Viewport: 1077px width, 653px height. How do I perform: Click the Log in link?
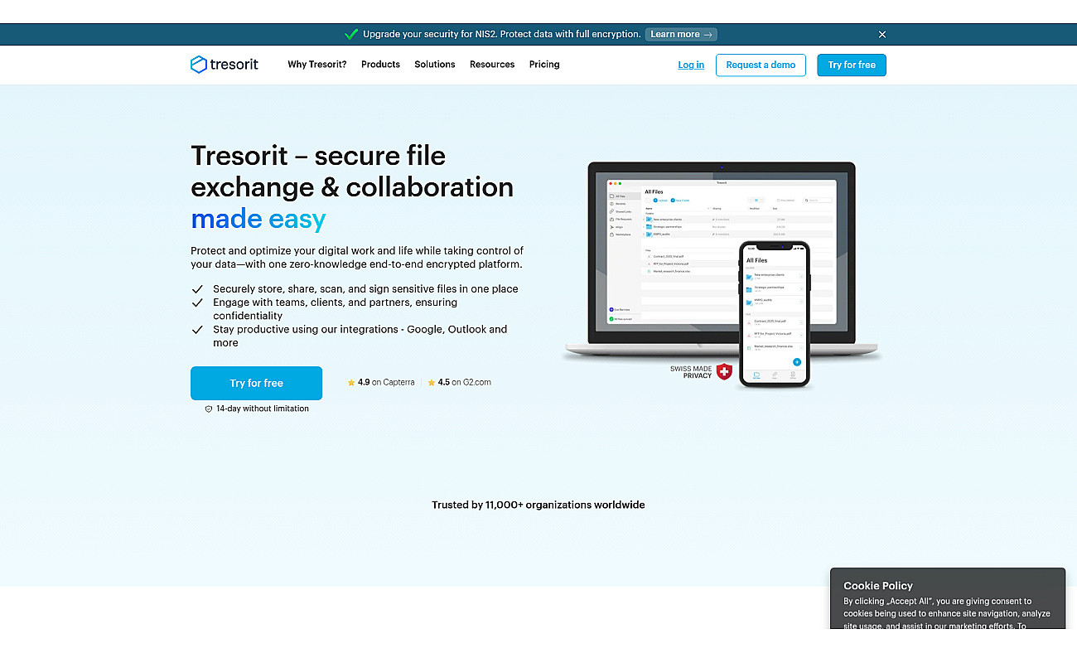point(691,65)
